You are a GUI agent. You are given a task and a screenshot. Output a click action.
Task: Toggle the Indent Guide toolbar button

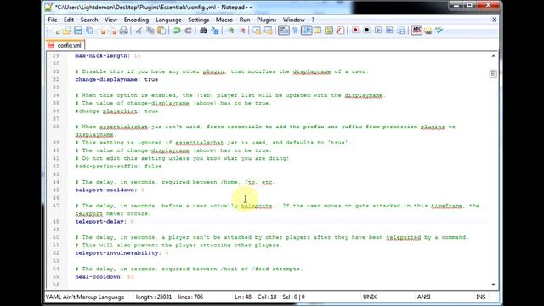coord(306,31)
